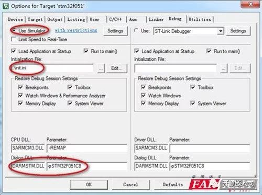Confirm the dialog with OK

[89, 185]
